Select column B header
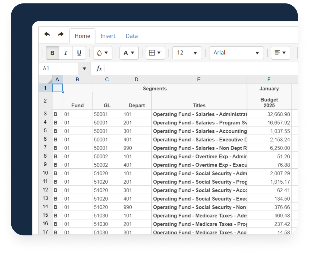This screenshot has height=254, width=309. pos(77,79)
